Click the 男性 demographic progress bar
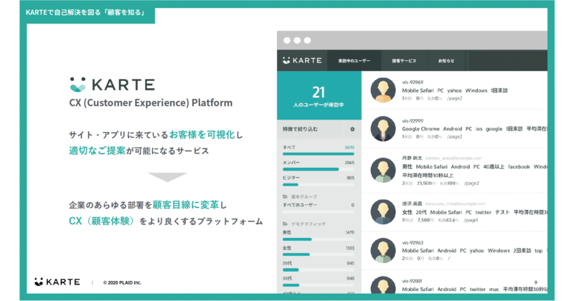Image resolution: width=574 pixels, height=301 pixels. click(x=318, y=239)
